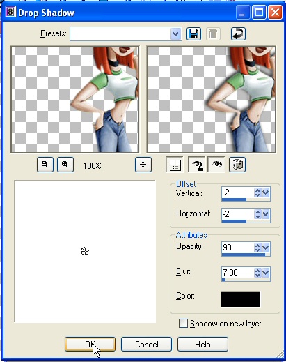286x362 pixels.
Task: Open the Presets dropdown list
Action: pos(176,34)
